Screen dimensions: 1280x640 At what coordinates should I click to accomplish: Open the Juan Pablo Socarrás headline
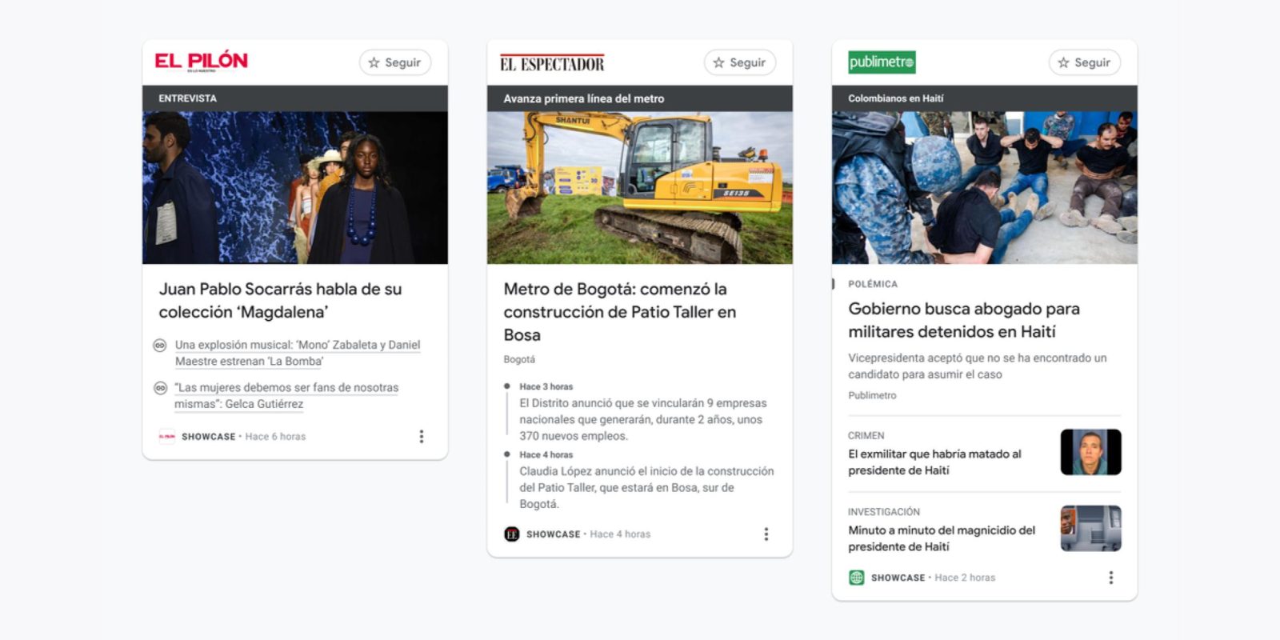click(280, 300)
